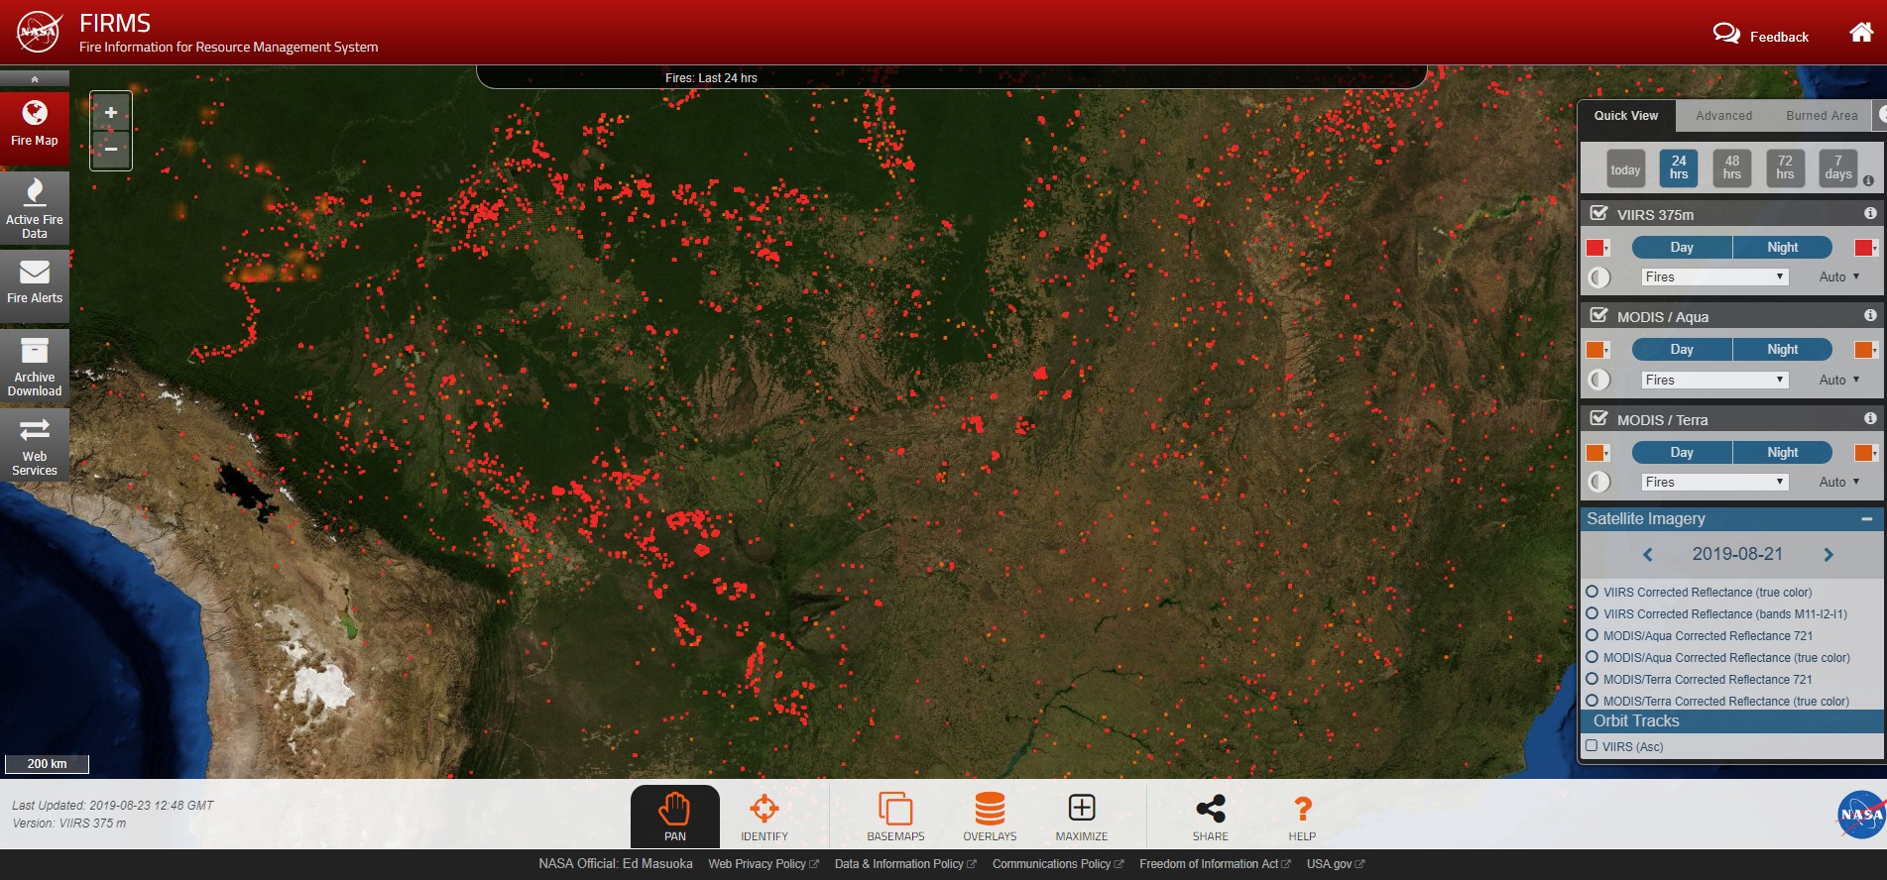Select the IDENTIFY crosshair tool

coord(765,817)
